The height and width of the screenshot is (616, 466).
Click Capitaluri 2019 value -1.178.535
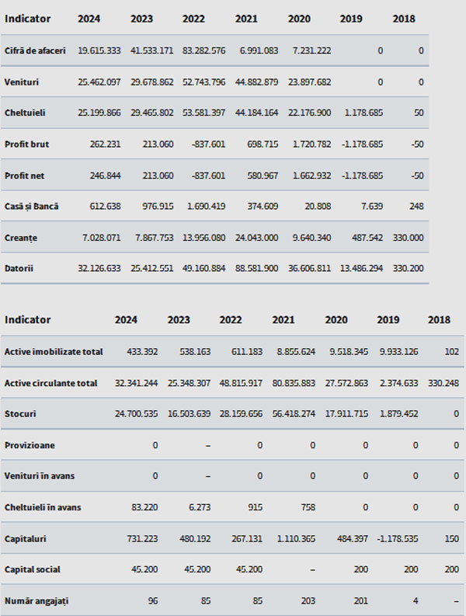click(398, 538)
